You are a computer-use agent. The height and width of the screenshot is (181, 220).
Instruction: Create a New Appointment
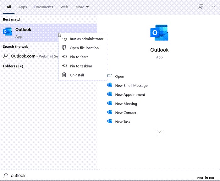pyautogui.click(x=130, y=94)
